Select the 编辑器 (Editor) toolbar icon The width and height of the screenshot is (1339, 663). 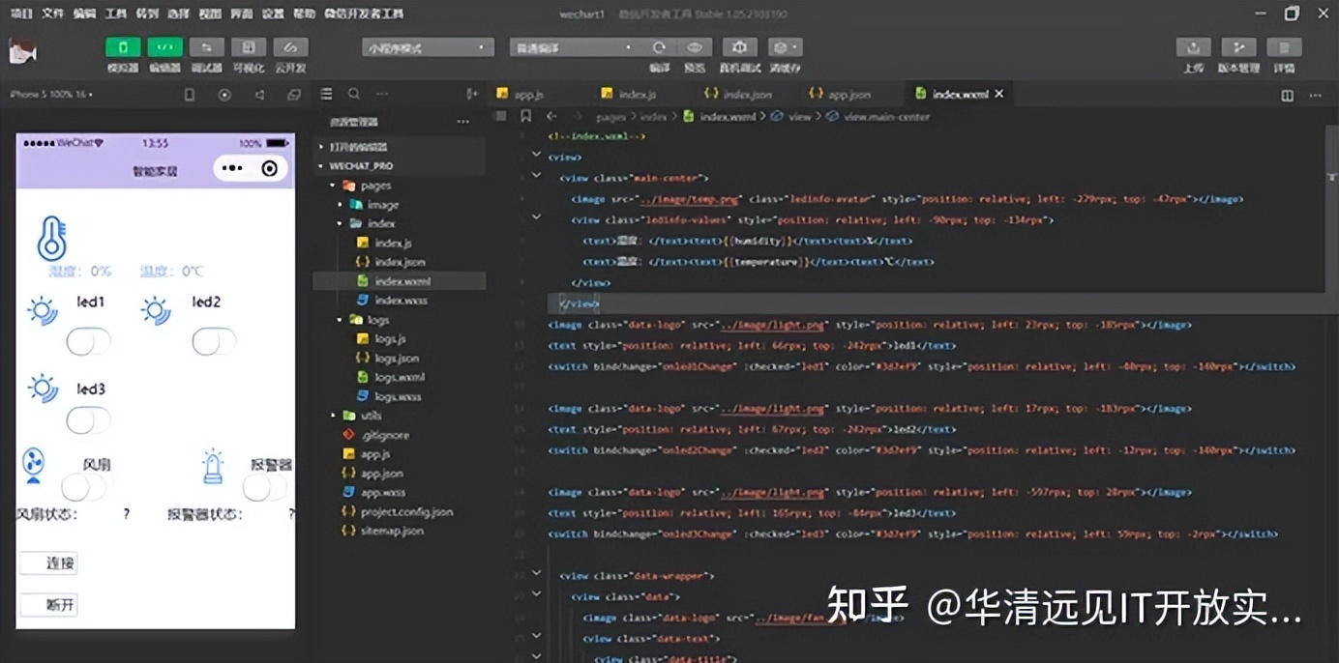[x=164, y=46]
